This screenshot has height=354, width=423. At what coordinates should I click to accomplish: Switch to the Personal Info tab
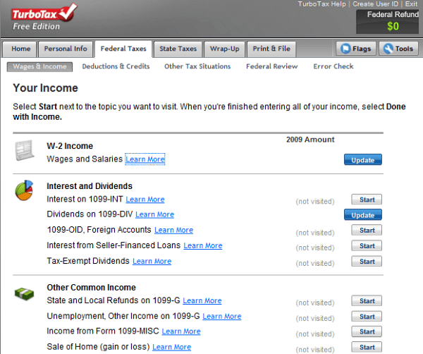pyautogui.click(x=66, y=49)
